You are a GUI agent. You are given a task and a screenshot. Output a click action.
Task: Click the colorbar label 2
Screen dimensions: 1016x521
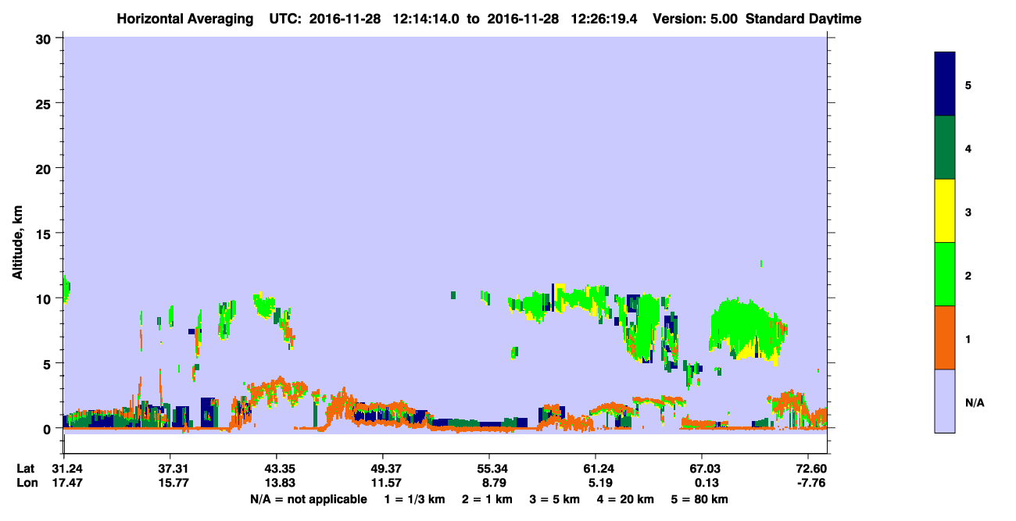coord(968,274)
